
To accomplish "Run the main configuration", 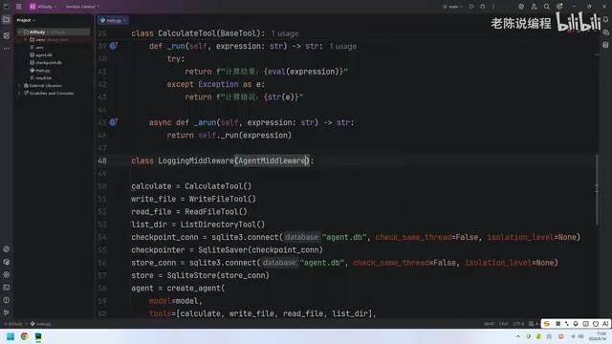I will tap(471, 7).
